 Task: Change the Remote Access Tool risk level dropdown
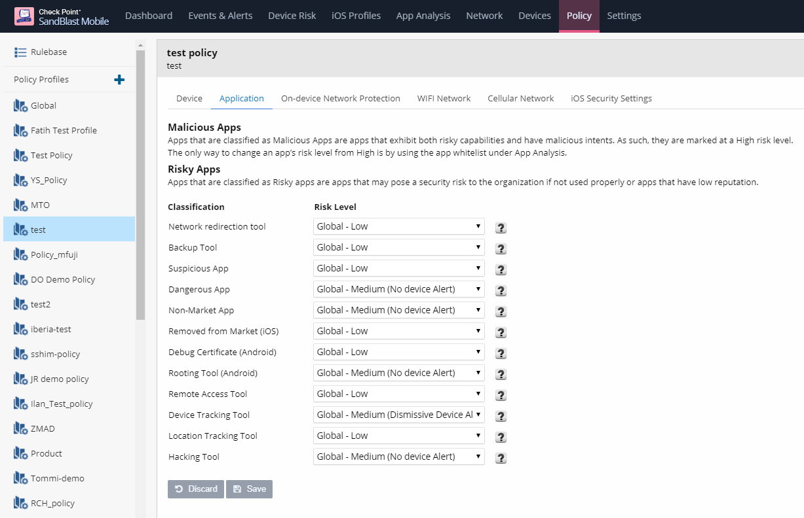(398, 394)
